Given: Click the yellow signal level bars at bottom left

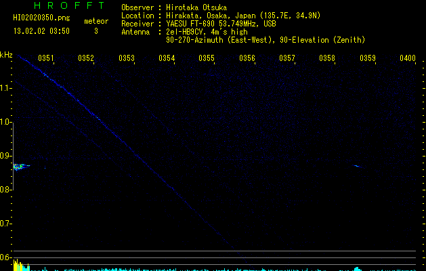Looking at the screenshot, I should [21, 266].
